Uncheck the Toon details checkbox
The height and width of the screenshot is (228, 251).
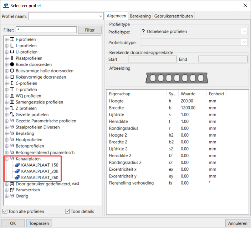click(67, 211)
